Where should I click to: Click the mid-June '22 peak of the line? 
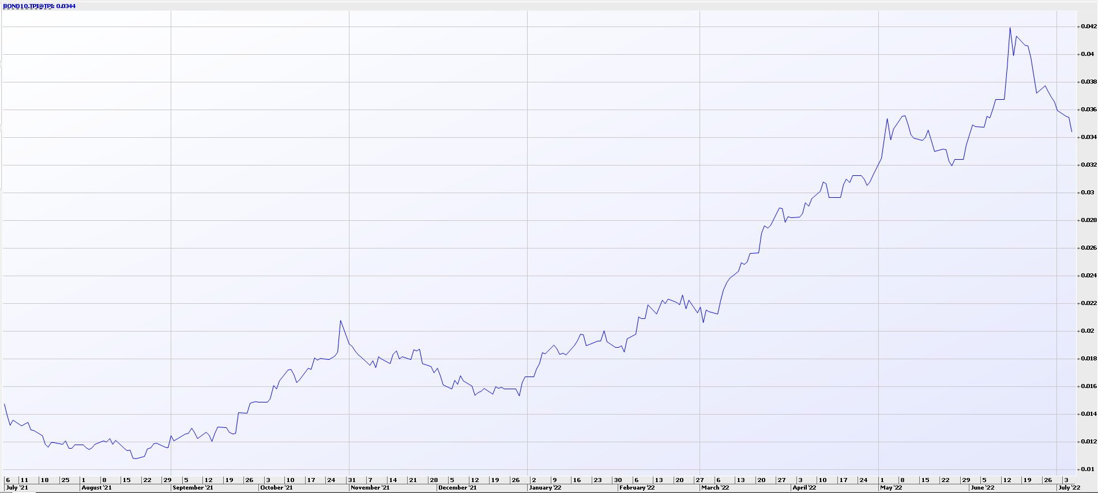coord(1010,28)
